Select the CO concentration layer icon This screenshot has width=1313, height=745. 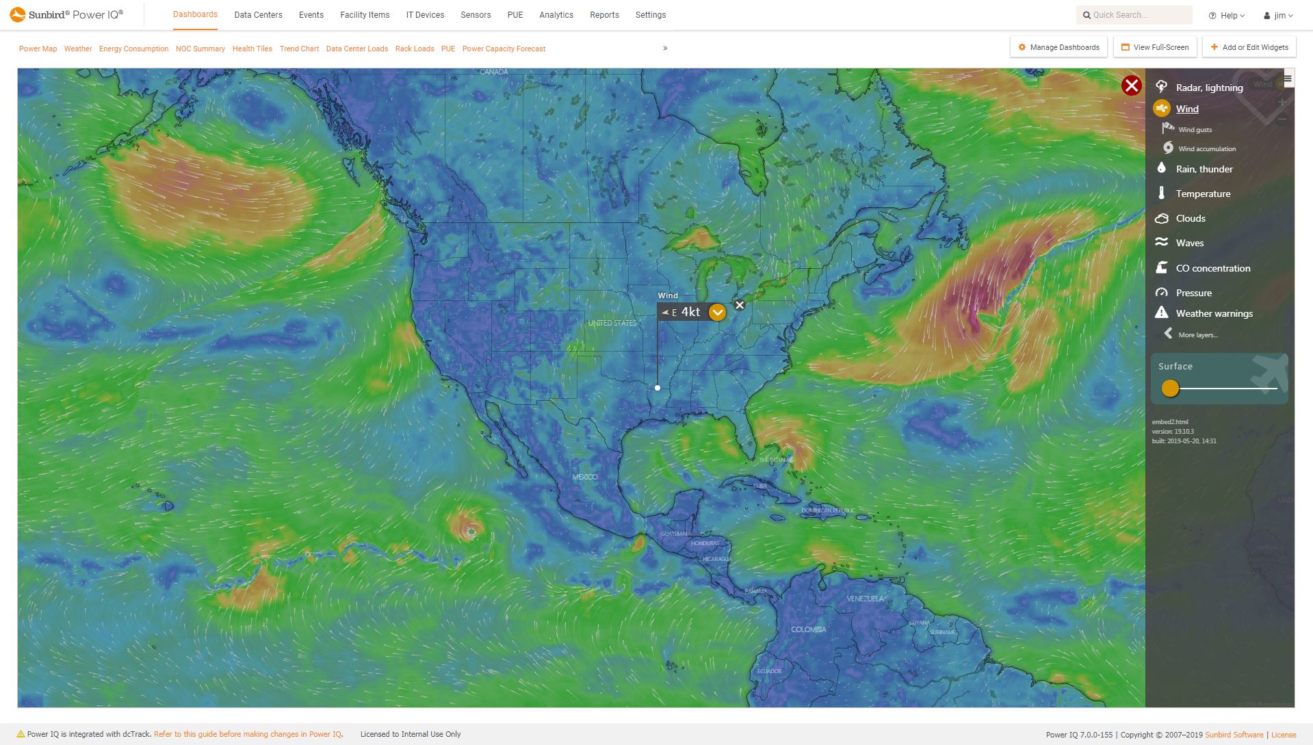click(1161, 267)
